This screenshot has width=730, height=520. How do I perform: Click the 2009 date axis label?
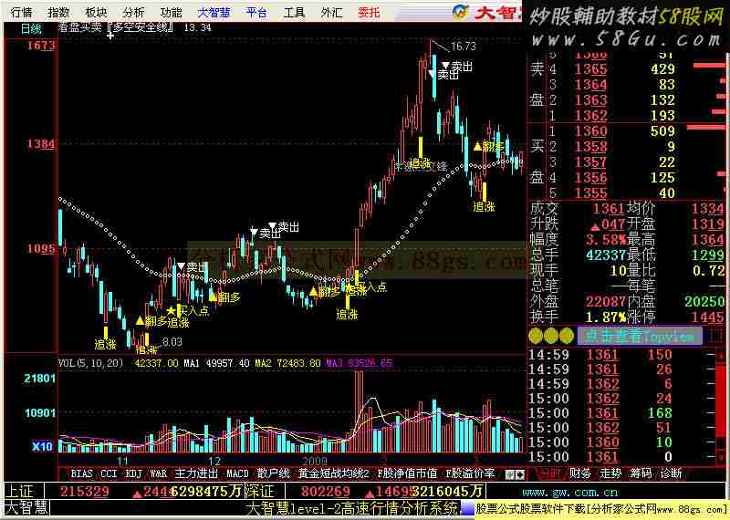click(x=314, y=462)
